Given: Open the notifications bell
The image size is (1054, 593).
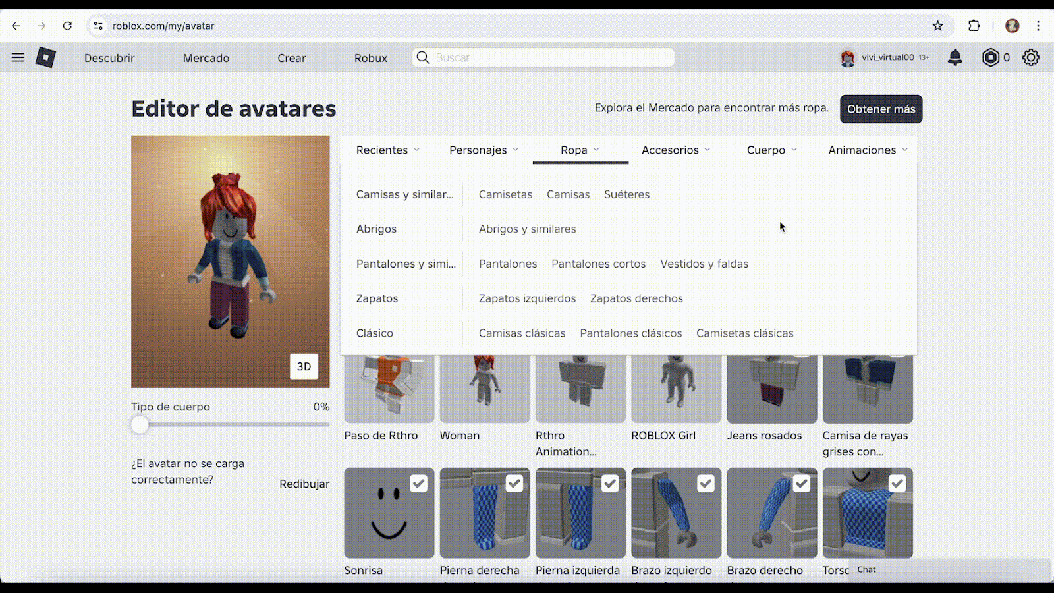Looking at the screenshot, I should click(x=955, y=58).
